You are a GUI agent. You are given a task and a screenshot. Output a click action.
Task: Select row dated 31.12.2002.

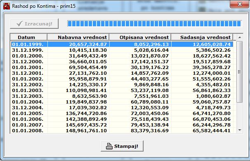(x=122, y=85)
